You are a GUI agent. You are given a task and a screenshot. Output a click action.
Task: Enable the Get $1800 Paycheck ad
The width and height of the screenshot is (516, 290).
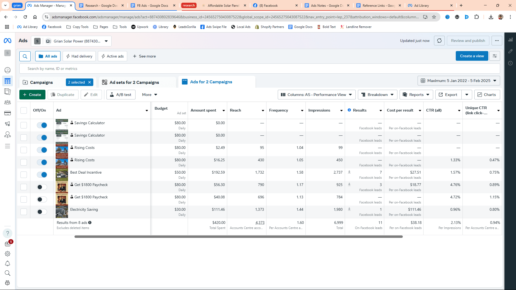pos(42,187)
